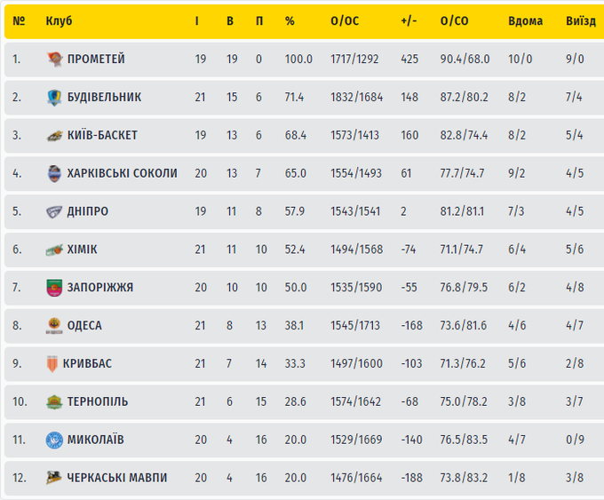
Task: Open the ПРОМЕТЕЙ team name link
Action: pos(96,60)
